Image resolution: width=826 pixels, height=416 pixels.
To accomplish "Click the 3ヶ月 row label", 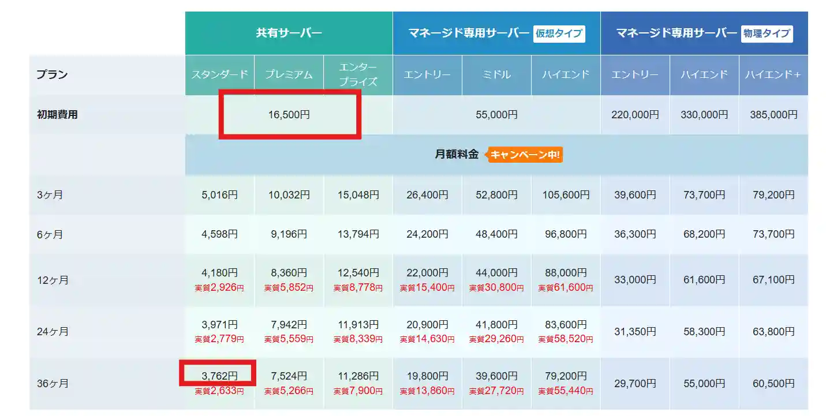I will pos(50,195).
